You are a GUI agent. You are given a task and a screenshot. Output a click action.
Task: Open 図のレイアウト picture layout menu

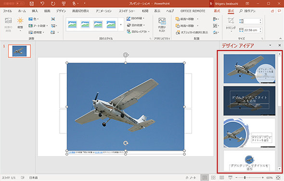[x=138, y=32]
